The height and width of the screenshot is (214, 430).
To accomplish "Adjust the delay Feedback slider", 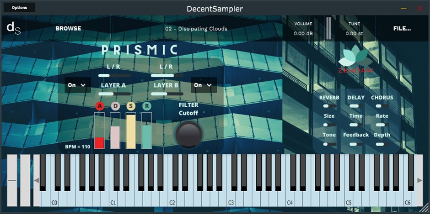I will (x=356, y=144).
